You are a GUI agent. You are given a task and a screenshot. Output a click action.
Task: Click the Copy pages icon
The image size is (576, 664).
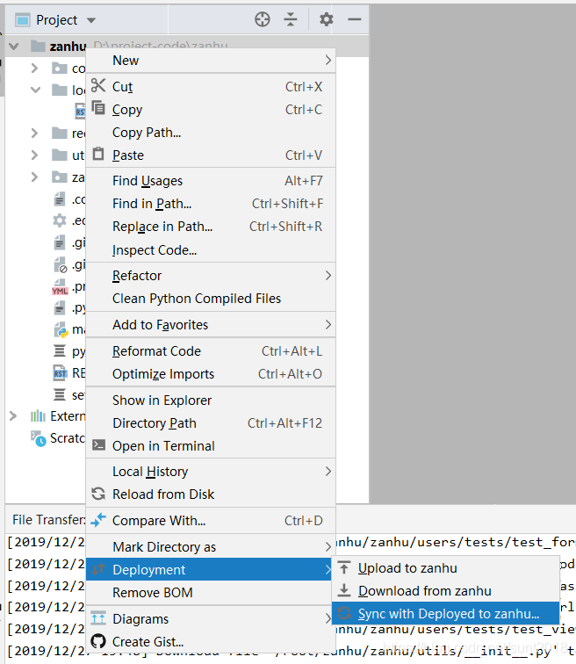98,108
